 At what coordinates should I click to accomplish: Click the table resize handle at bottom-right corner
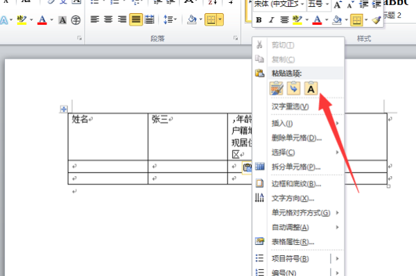click(388, 187)
